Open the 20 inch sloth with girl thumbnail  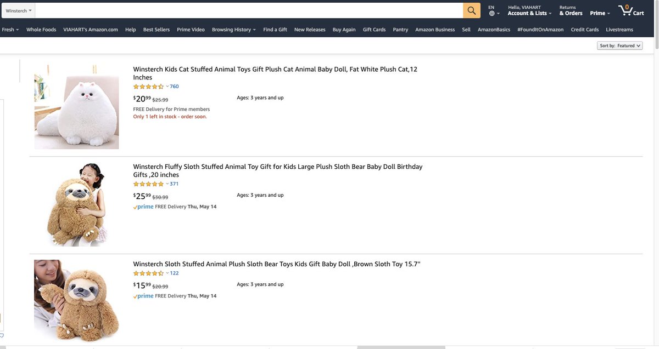tap(76, 204)
